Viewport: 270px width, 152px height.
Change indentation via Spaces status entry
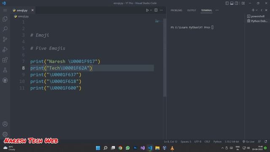coord(186,142)
